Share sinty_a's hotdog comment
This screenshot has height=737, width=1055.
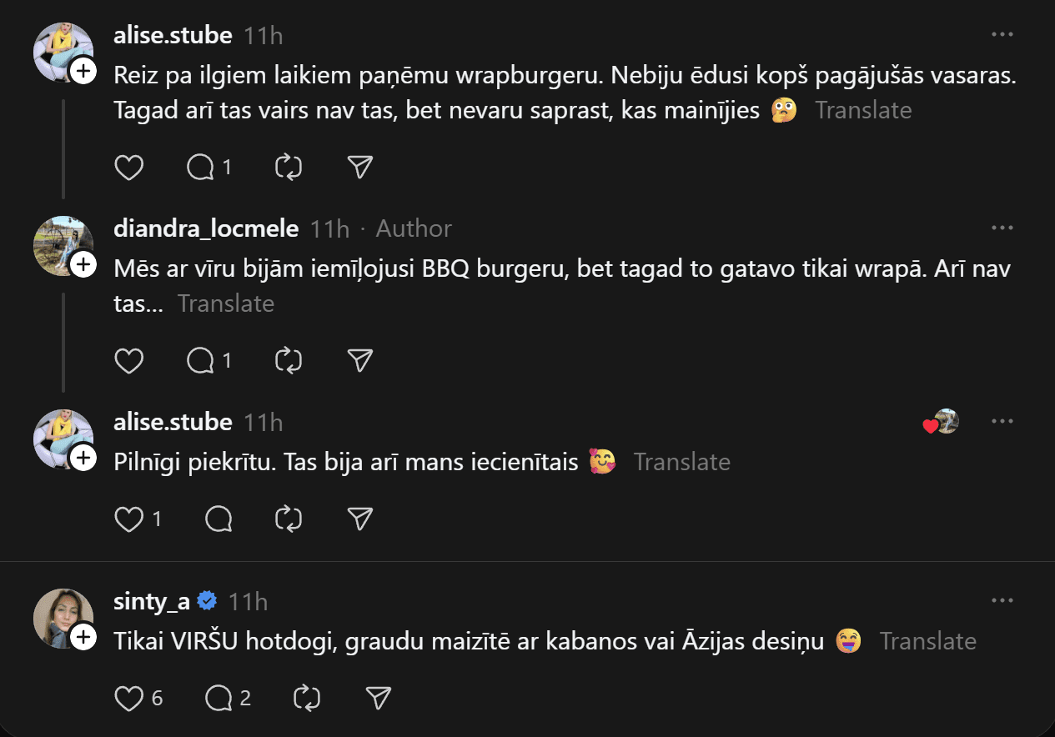[379, 698]
